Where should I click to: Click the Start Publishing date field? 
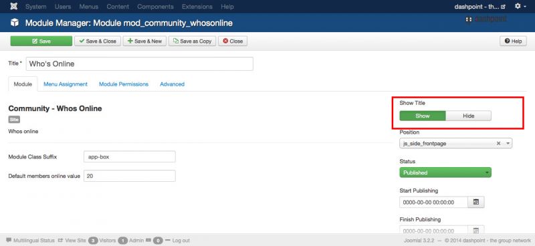pyautogui.click(x=433, y=203)
